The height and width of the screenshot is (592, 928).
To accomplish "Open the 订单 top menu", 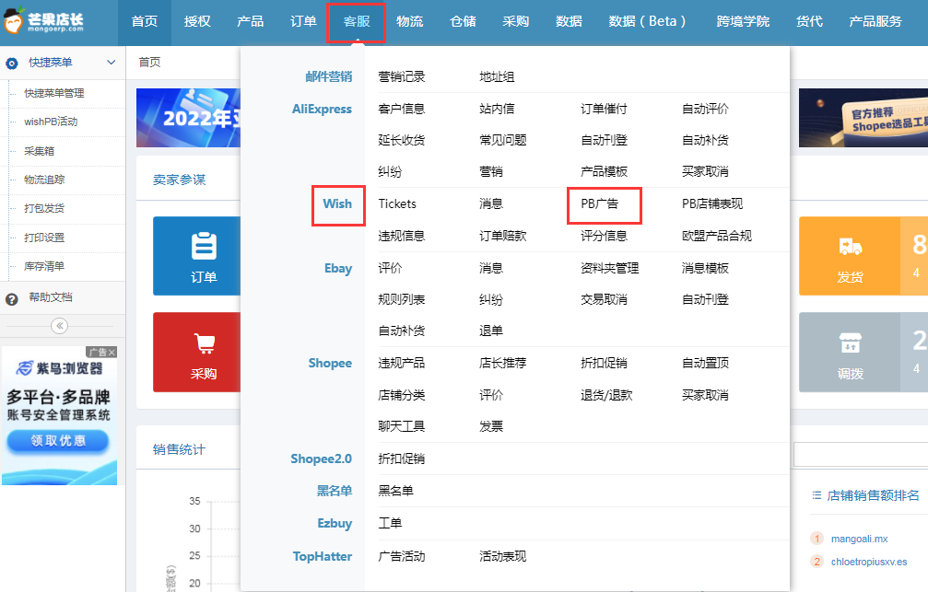I will 303,21.
